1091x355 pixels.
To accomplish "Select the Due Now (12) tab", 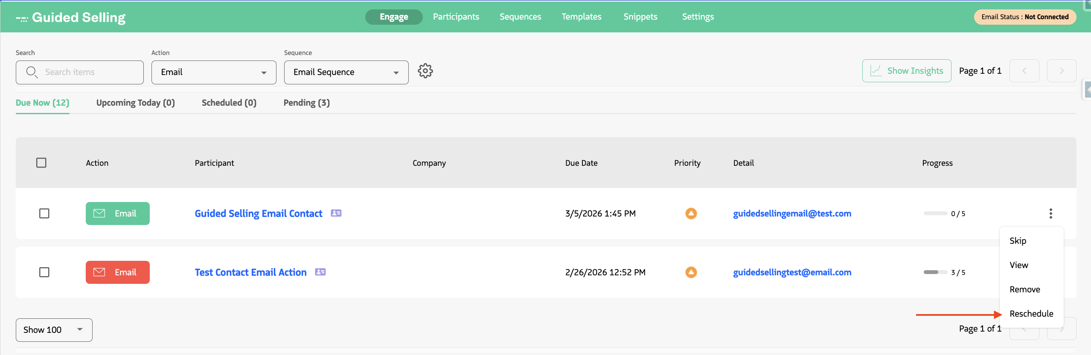I will click(x=42, y=103).
